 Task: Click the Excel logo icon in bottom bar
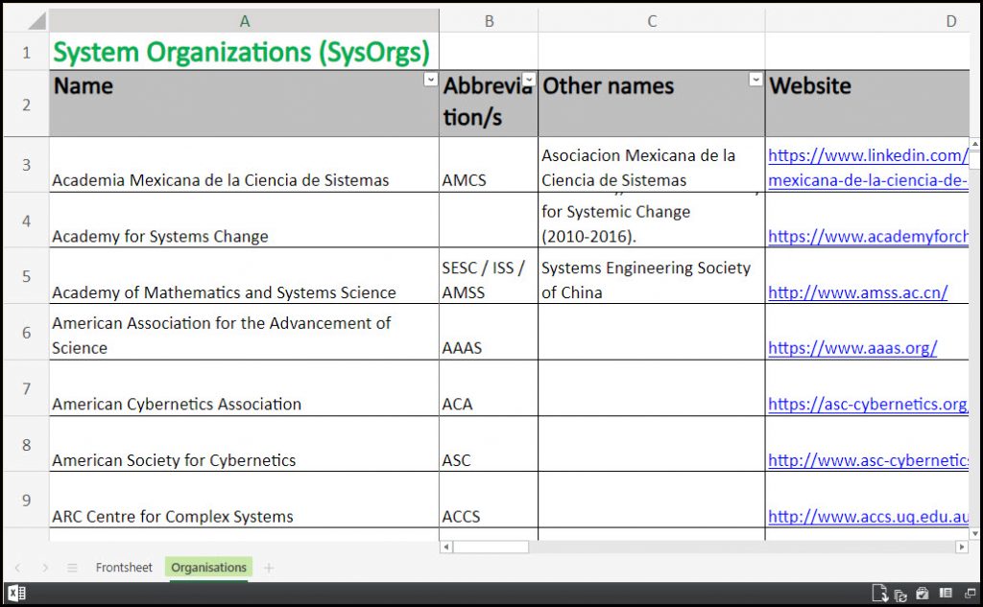pos(16,594)
